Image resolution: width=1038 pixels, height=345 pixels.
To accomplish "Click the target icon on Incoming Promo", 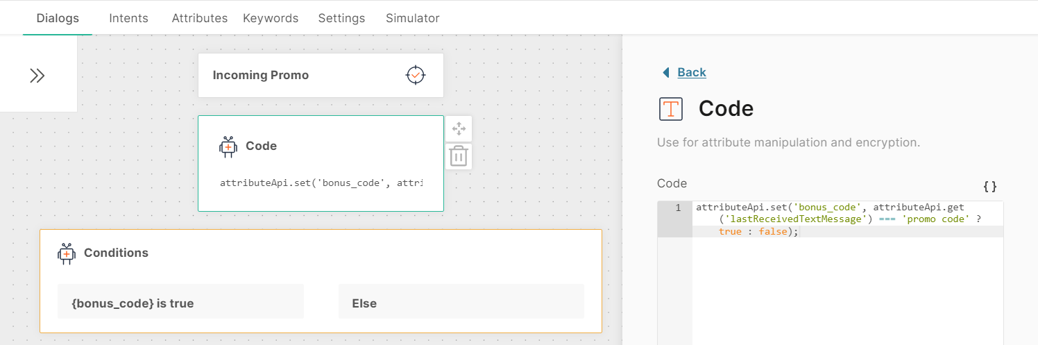I will click(x=415, y=75).
